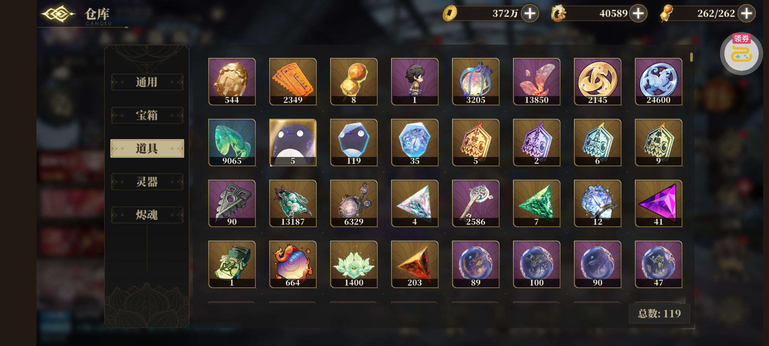Tap plus beside 262/262 stamina gourd
769x346 pixels.
[747, 13]
